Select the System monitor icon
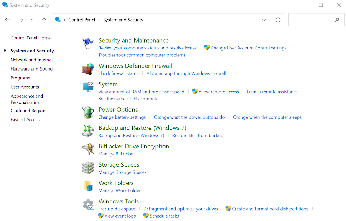This screenshot has width=346, height=221. (88, 87)
